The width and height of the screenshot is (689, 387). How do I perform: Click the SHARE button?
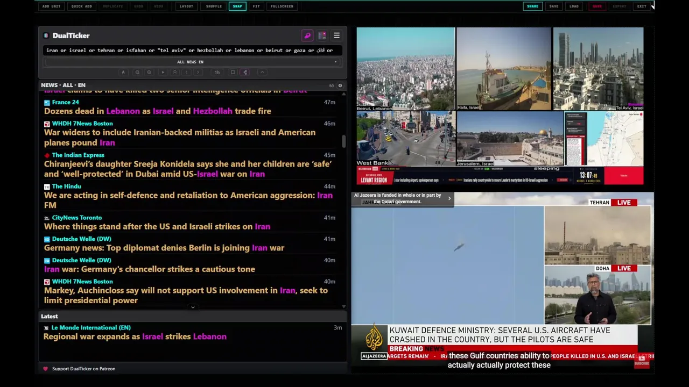tap(532, 6)
